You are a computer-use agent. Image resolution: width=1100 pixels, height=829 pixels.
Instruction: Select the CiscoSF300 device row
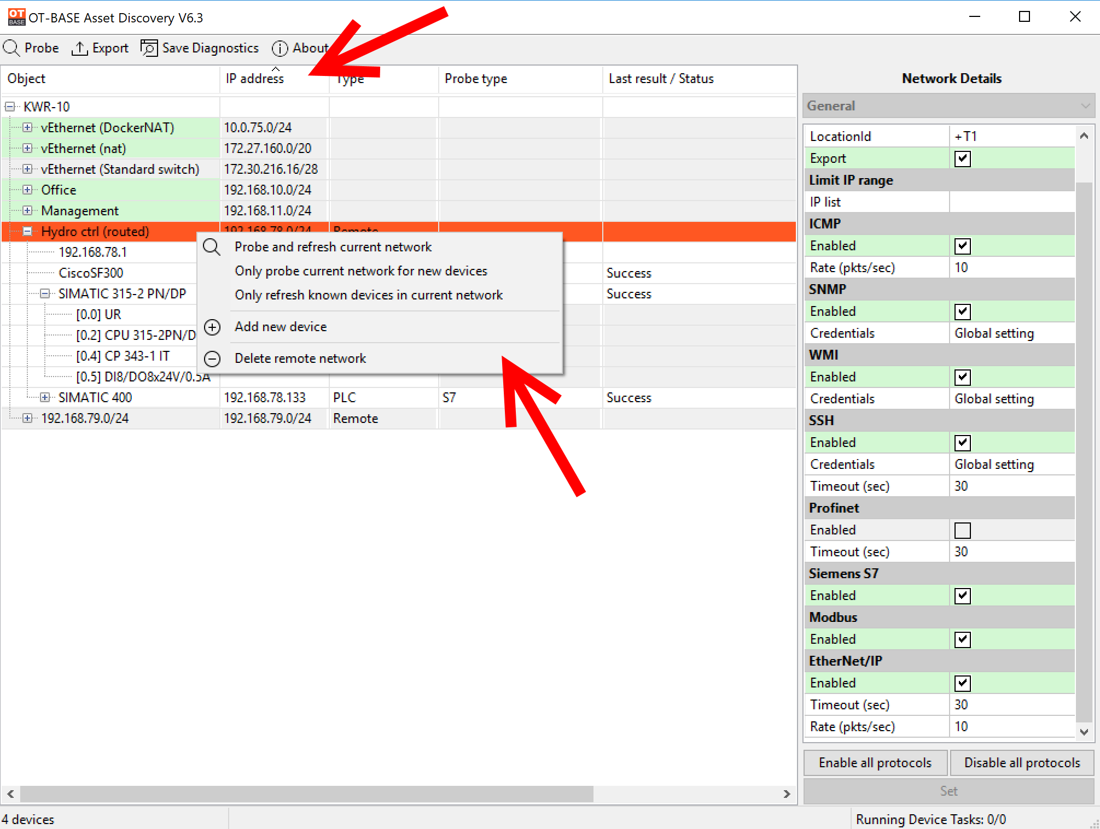click(91, 273)
